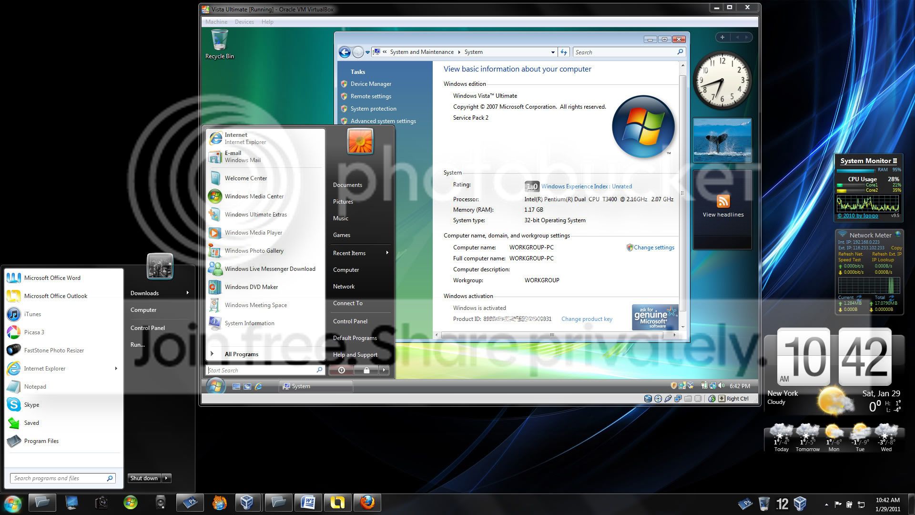Click System window vertical scrollbar

682,193
